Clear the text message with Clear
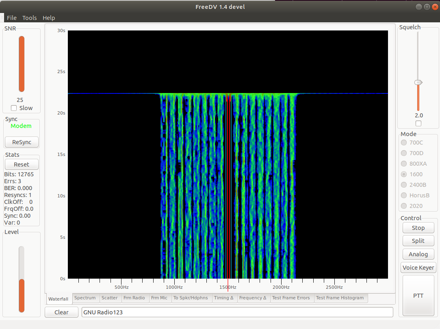 (61, 312)
